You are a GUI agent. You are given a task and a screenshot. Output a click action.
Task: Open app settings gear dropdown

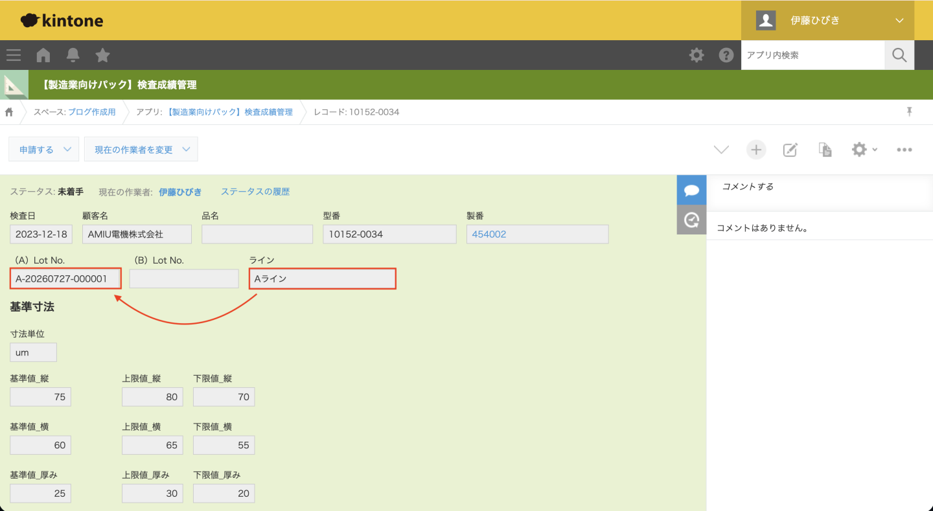[864, 150]
